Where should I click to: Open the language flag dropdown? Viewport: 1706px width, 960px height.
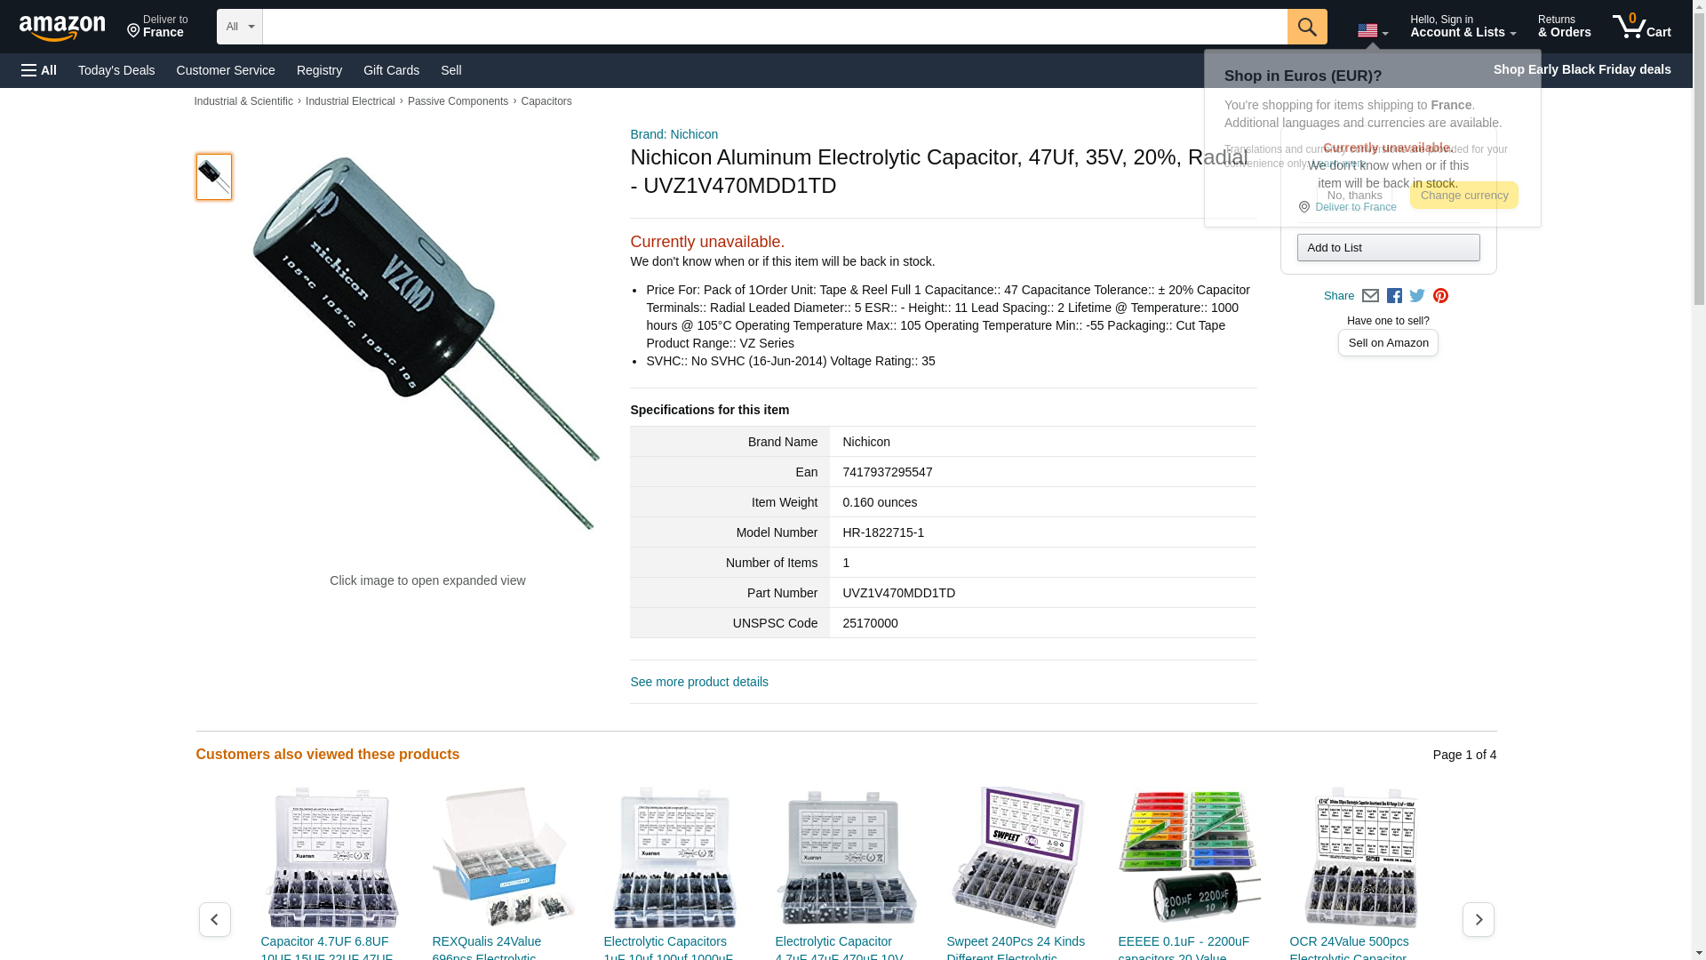coord(1373,31)
